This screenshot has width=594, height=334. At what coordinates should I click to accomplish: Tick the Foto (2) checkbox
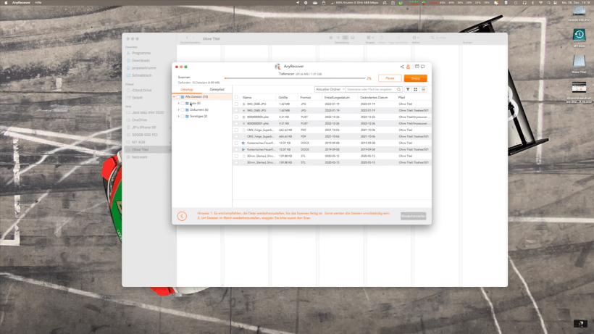pyautogui.click(x=183, y=104)
